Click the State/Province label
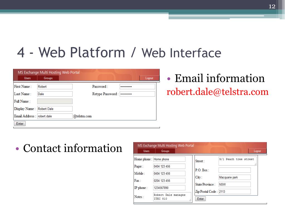The image size is (285, 213). click(x=205, y=184)
